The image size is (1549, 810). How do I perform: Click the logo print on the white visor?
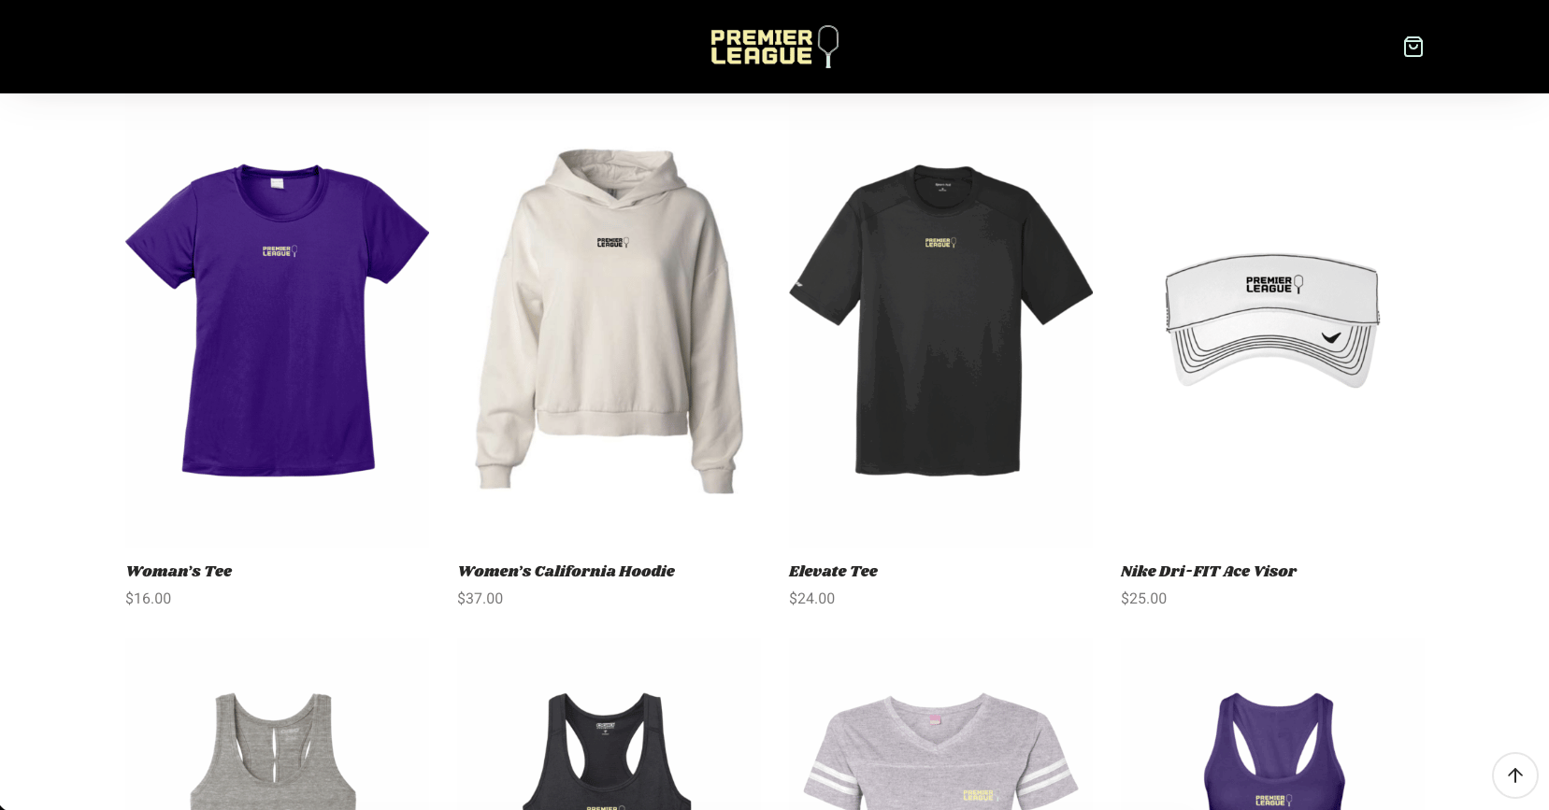tap(1274, 284)
